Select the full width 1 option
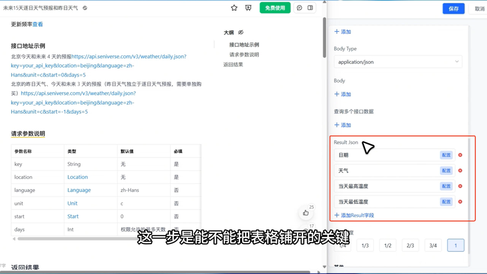The image size is (487, 274). pos(456,245)
